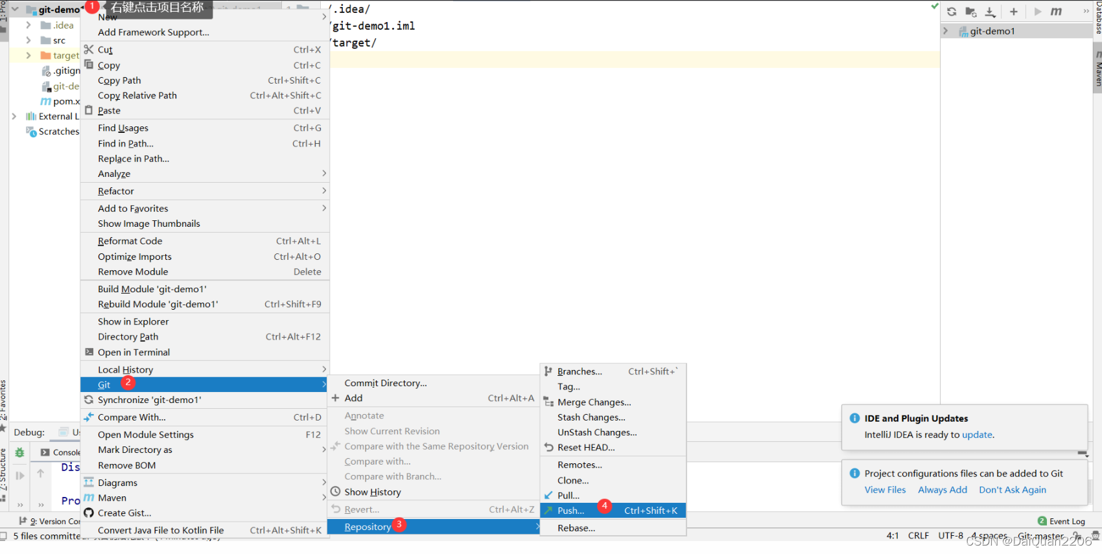Screen dimensions: 1102x554
Task: Choose Reformat Code menu item
Action: coord(205,241)
